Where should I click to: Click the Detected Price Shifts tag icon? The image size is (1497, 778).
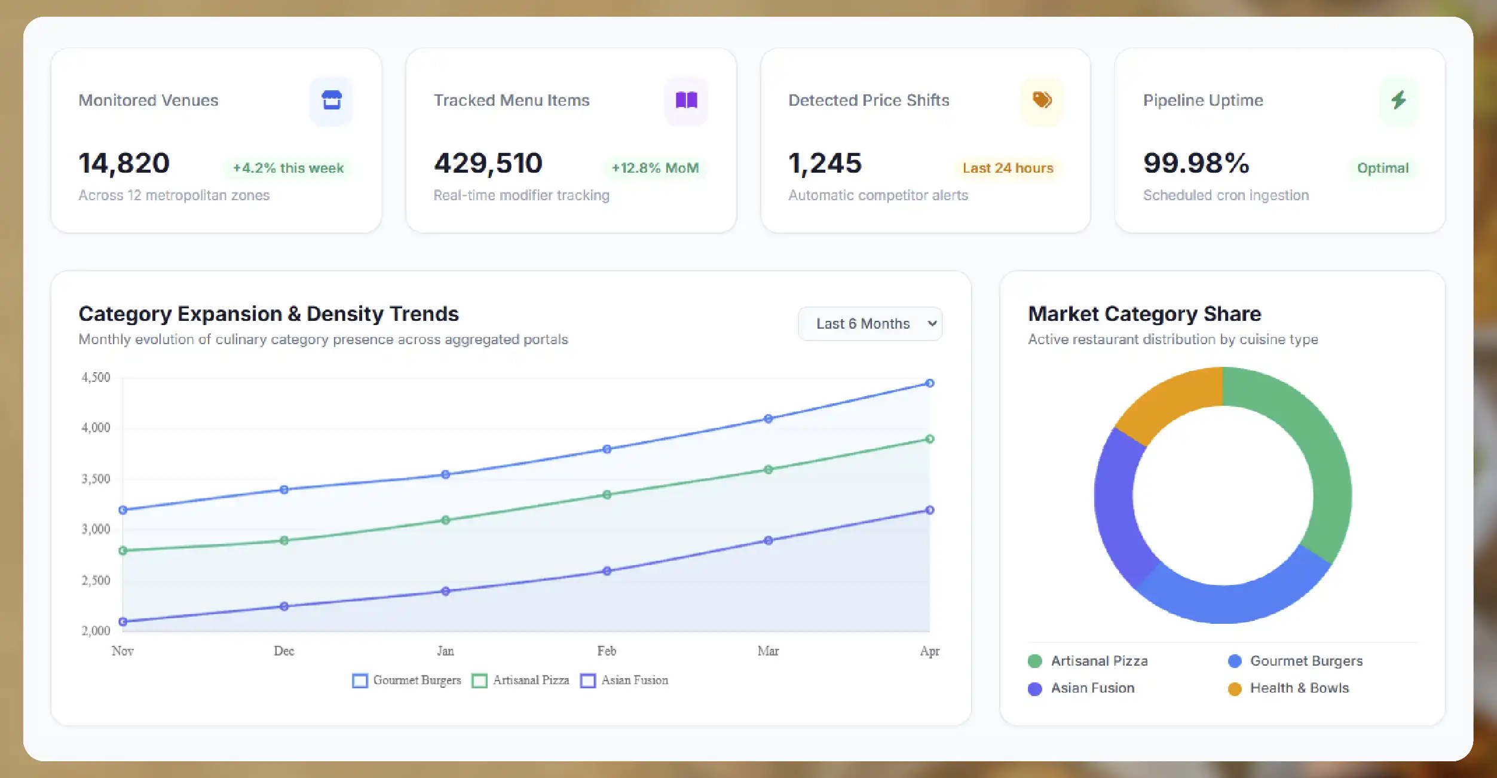(1042, 100)
